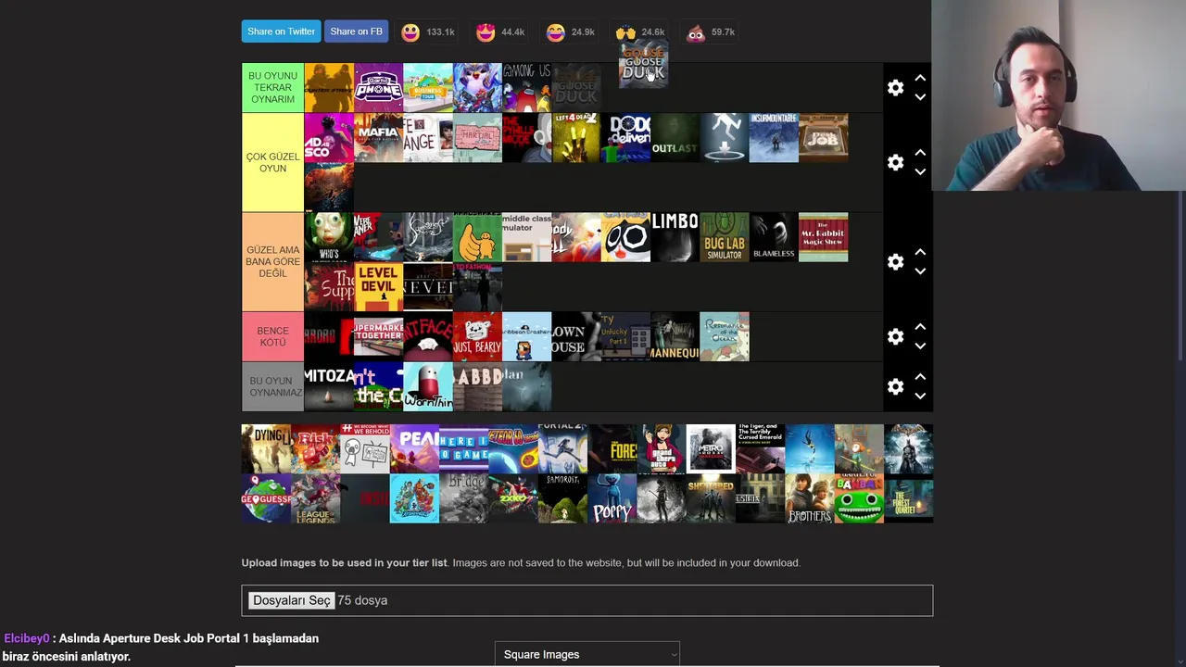Image resolution: width=1186 pixels, height=667 pixels.
Task: Select the Level Devil game tile
Action: [378, 287]
